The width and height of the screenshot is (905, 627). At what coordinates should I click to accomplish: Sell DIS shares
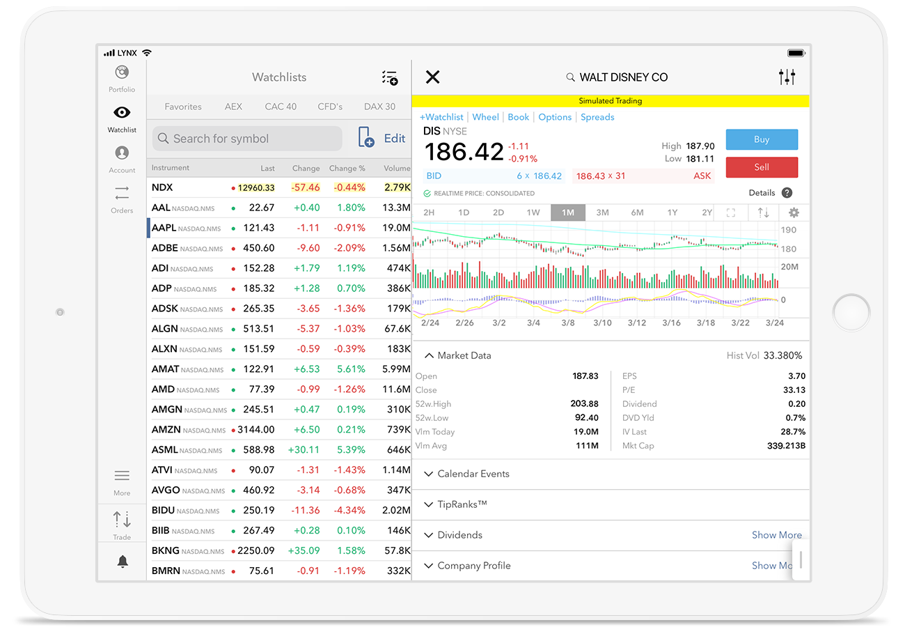point(762,167)
